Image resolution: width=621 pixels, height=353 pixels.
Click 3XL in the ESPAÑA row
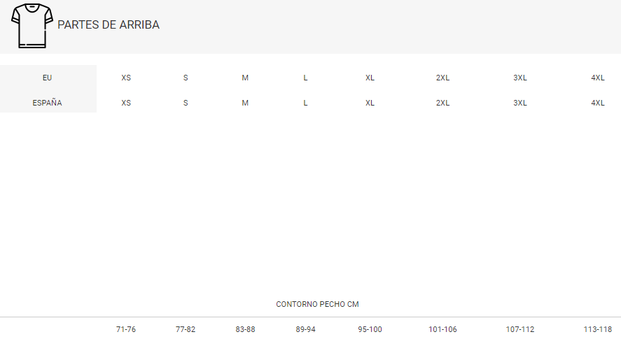coord(519,103)
